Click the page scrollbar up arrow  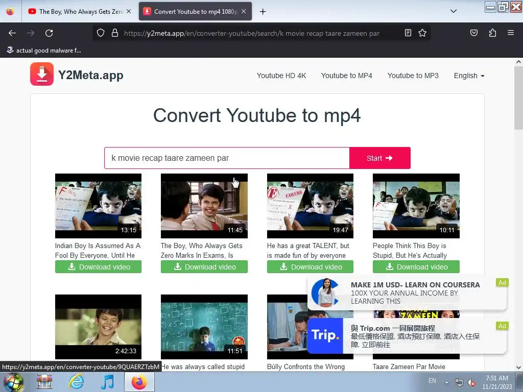point(518,62)
